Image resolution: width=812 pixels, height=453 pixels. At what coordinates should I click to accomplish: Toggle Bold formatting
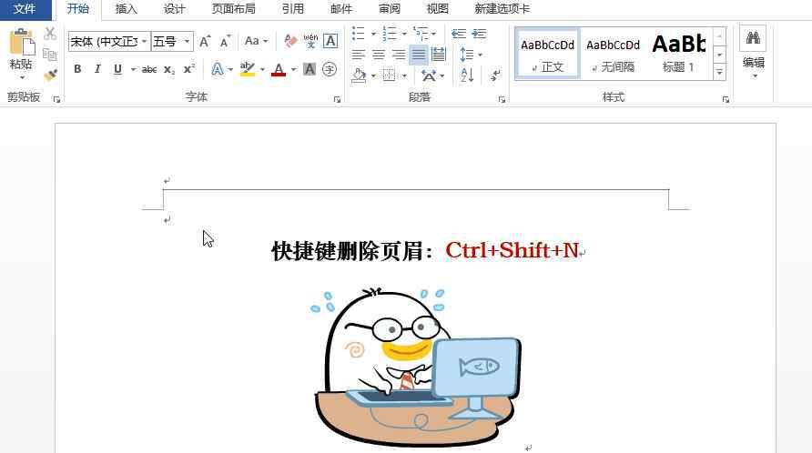pos(77,69)
